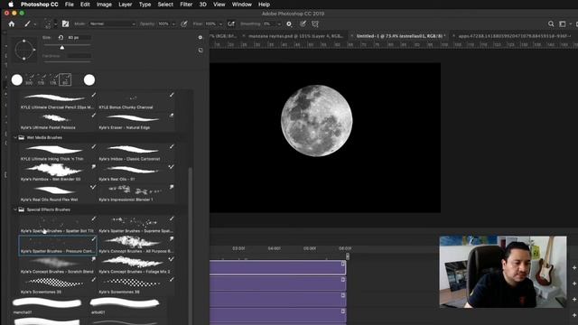Open the Apple menu
The height and width of the screenshot is (325, 578).
click(11, 5)
